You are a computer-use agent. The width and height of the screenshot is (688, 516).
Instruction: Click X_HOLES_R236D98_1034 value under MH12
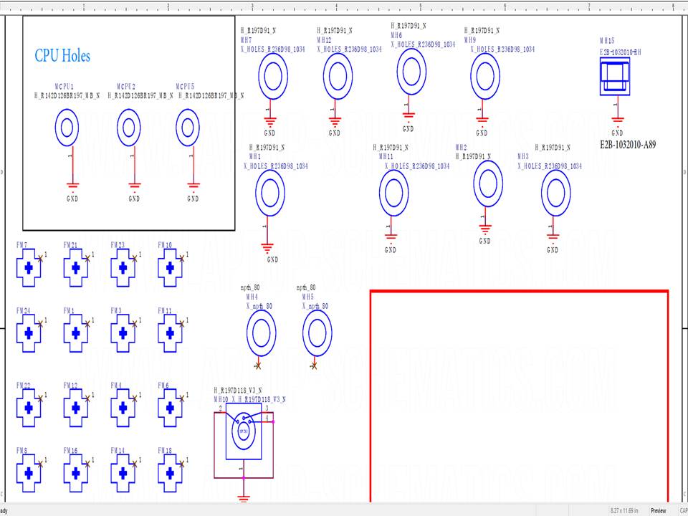[x=349, y=49]
